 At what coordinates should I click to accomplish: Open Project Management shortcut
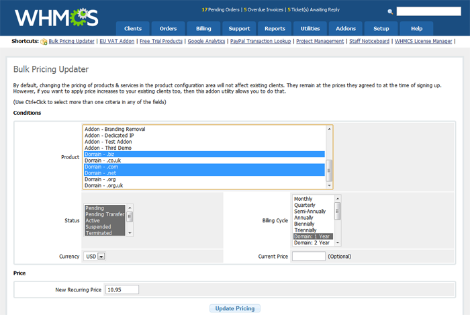[320, 41]
